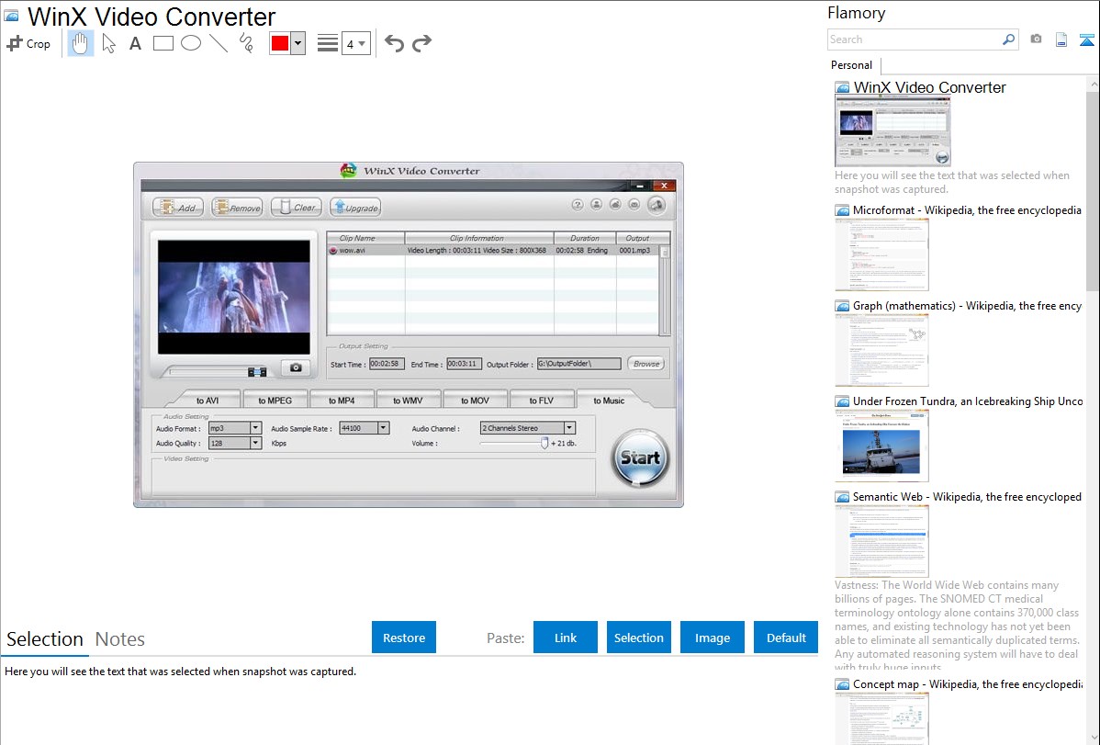This screenshot has height=745, width=1100.
Task: Choose the freehand drawing tool
Action: coord(246,43)
